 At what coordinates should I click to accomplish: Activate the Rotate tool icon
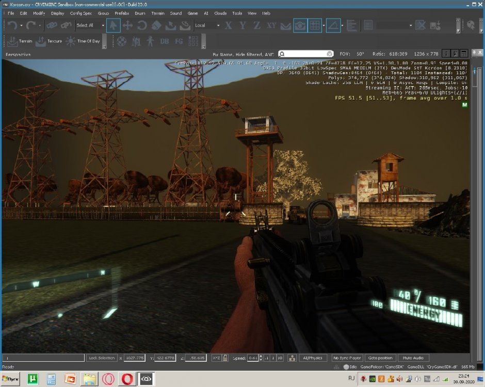tap(142, 25)
